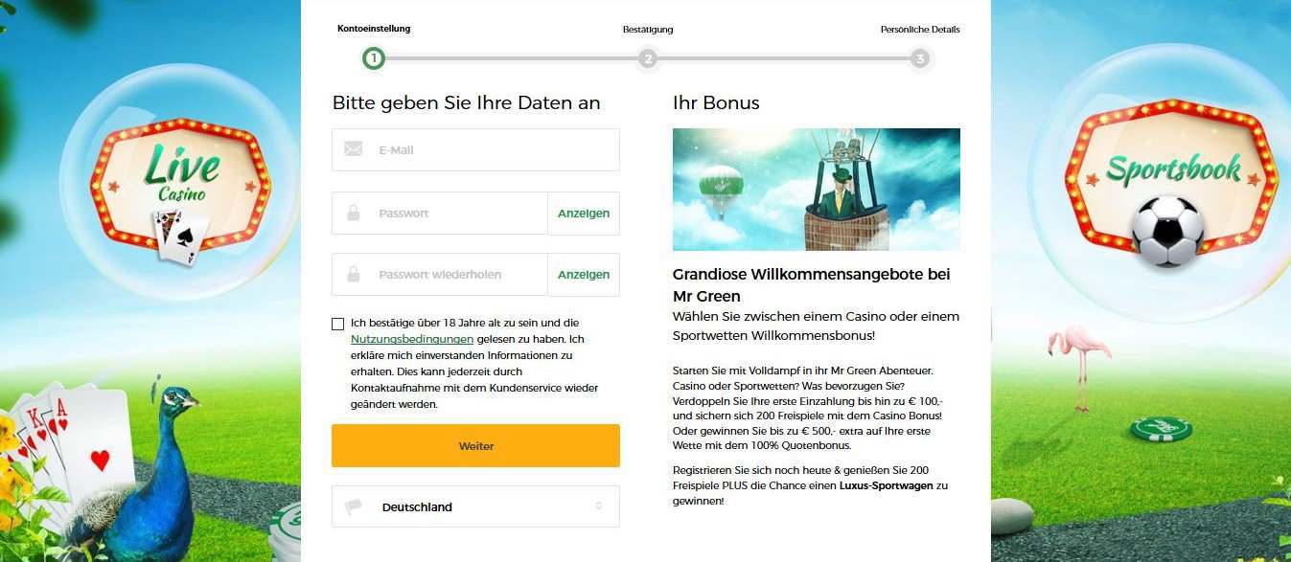Click the dropdown arrows on country selector
This screenshot has height=562, width=1291.
(598, 506)
